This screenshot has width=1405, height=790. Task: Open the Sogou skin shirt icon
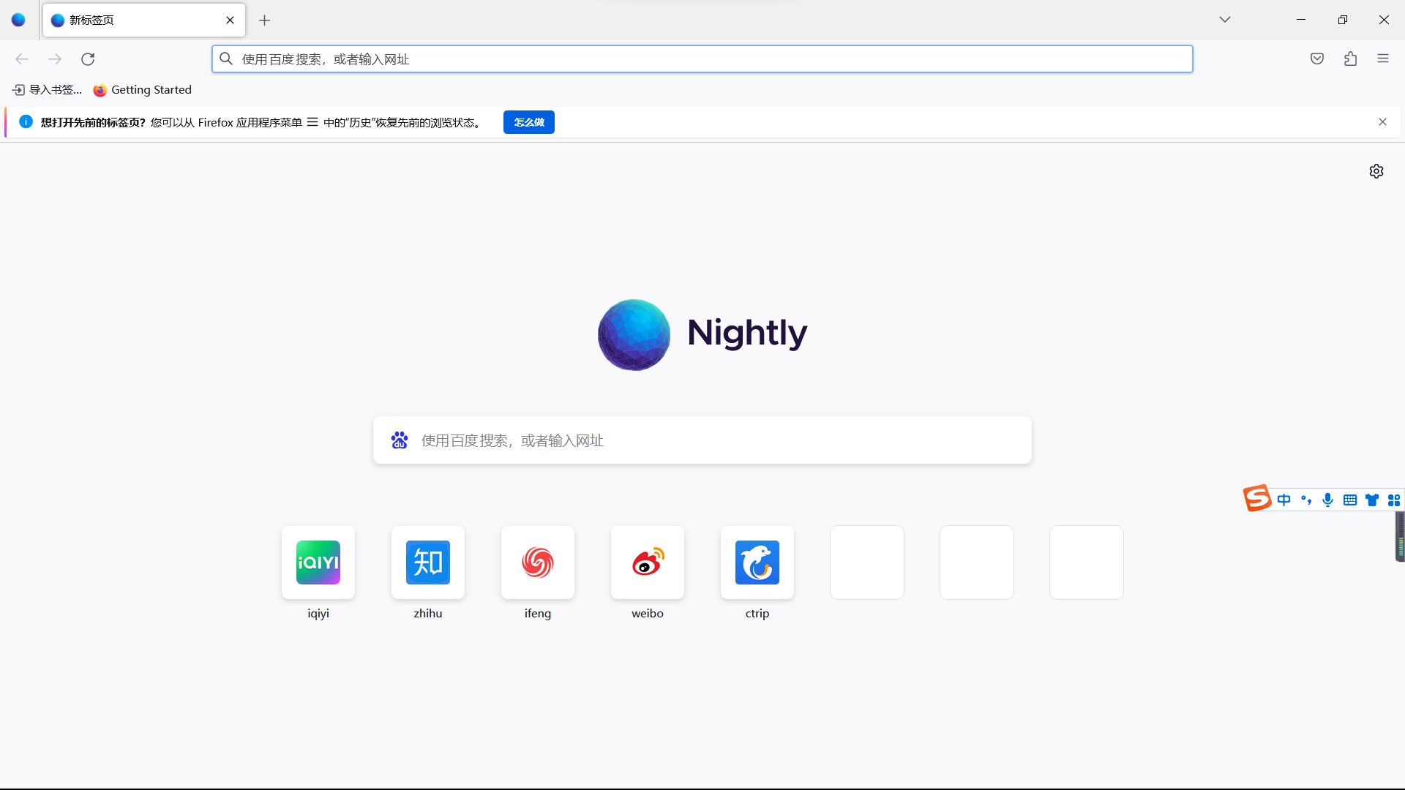click(x=1372, y=500)
